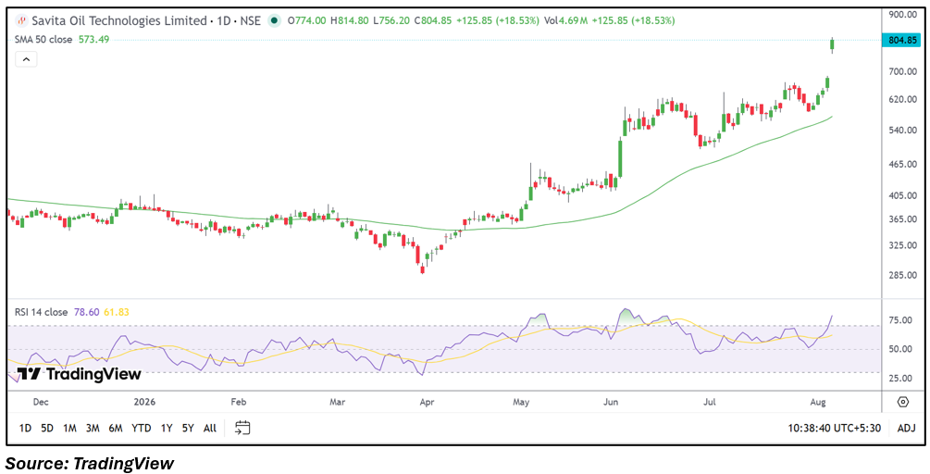Select the RSI 14 close indicator label
Screen dimensions: 930x474
(x=43, y=311)
